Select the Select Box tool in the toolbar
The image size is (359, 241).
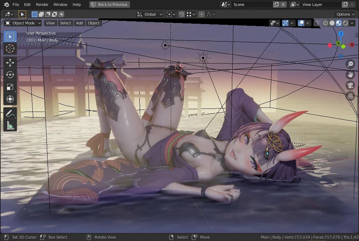pos(10,37)
